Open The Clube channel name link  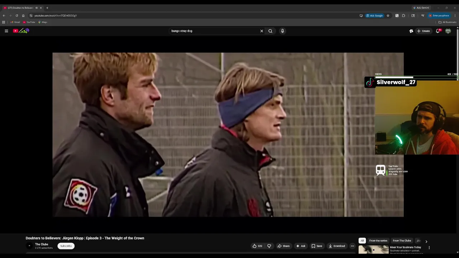click(x=42, y=244)
